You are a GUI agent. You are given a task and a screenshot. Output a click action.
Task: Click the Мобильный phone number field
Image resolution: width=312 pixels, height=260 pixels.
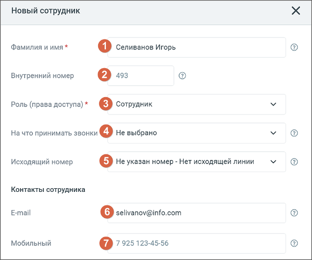[x=197, y=243]
